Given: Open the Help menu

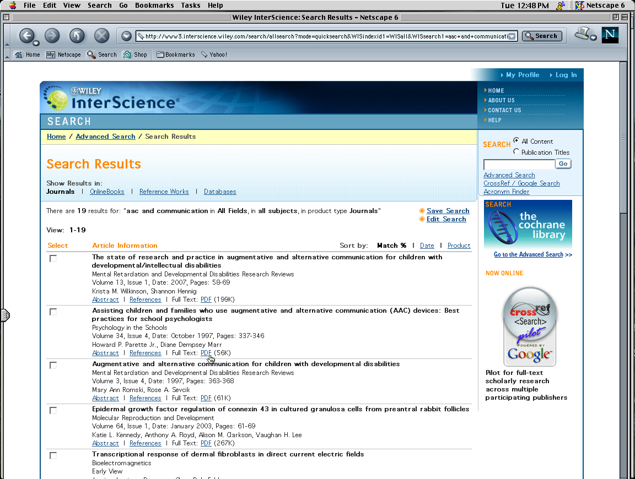Looking at the screenshot, I should click(x=215, y=6).
